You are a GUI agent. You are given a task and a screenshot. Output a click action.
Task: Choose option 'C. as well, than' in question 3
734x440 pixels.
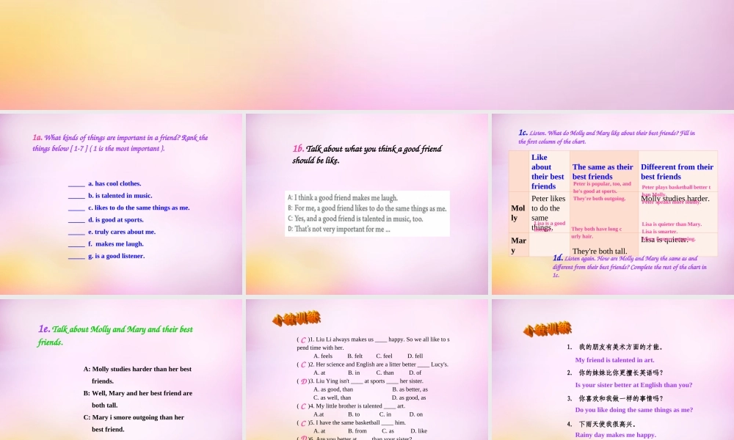pyautogui.click(x=332, y=398)
